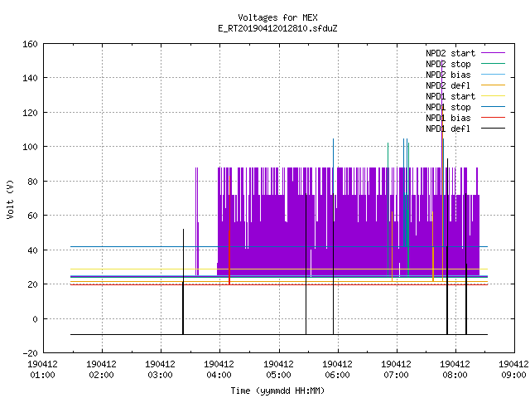
Task: Click the x-axis tick label 190412 06:00
Action: pos(337,370)
